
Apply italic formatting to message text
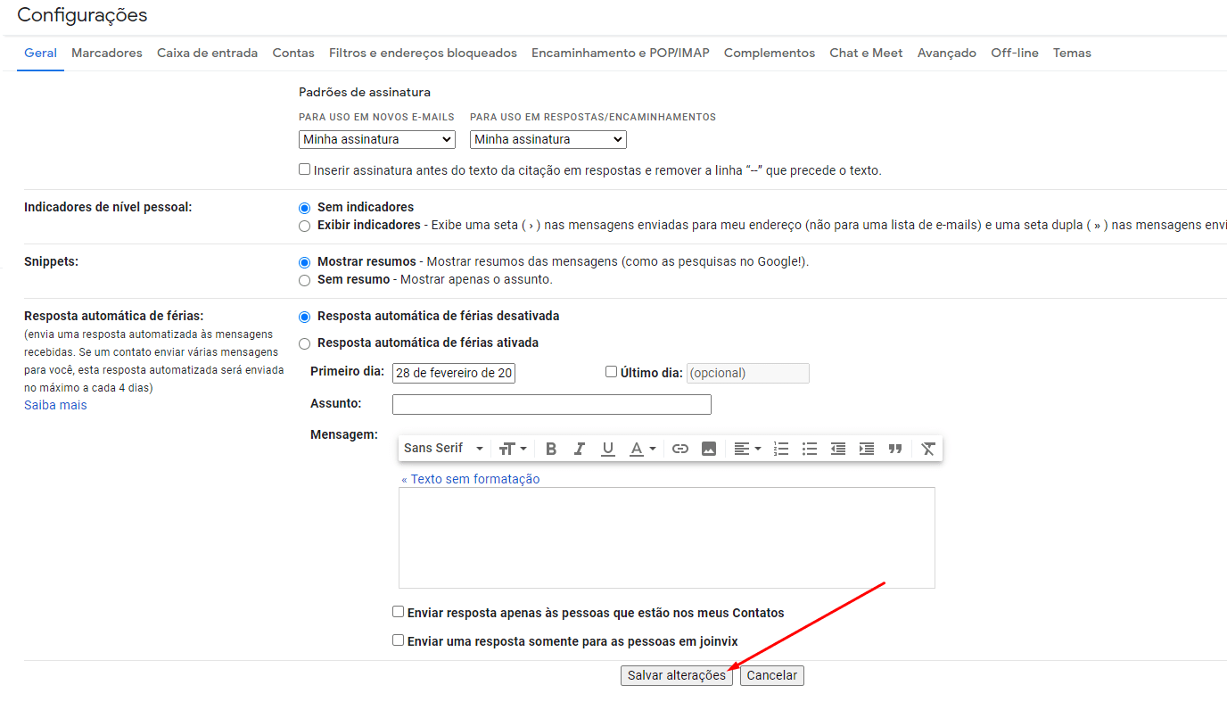580,449
